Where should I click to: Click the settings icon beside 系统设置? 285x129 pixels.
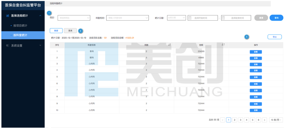(7, 46)
